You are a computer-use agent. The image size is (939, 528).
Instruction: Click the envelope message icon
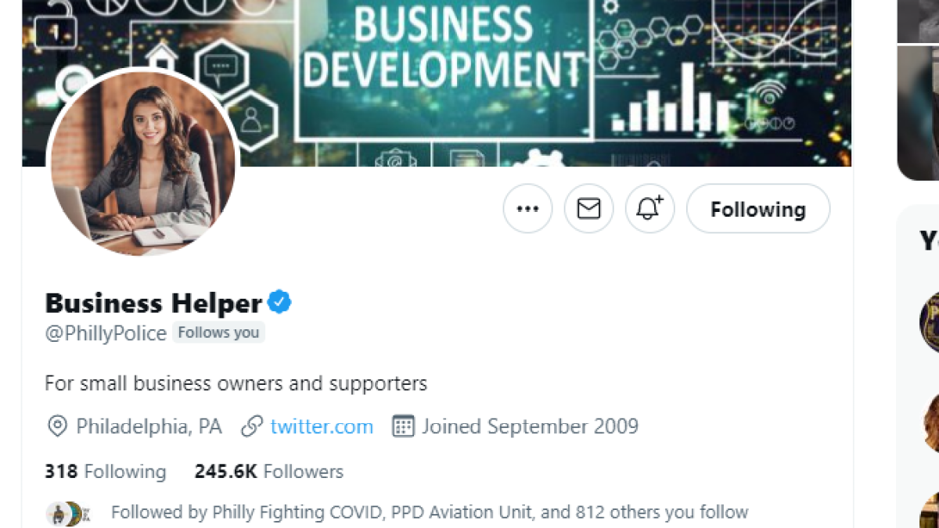[x=588, y=209]
